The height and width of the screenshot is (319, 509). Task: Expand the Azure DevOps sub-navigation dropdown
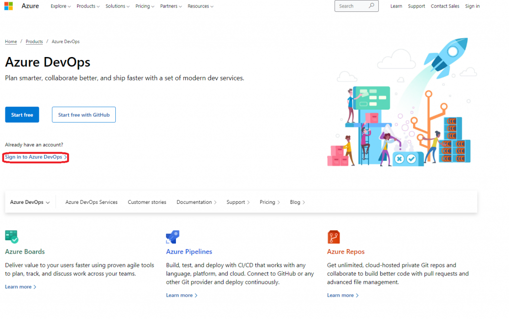click(30, 202)
